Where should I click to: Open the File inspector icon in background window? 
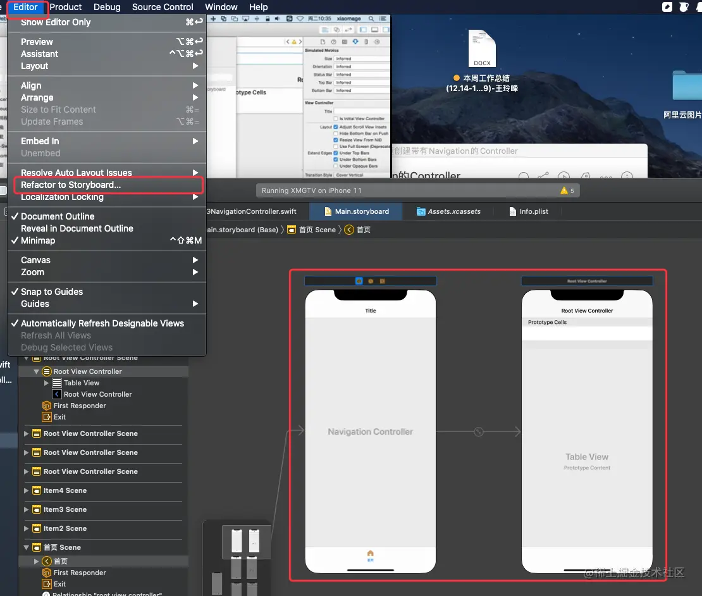[323, 42]
